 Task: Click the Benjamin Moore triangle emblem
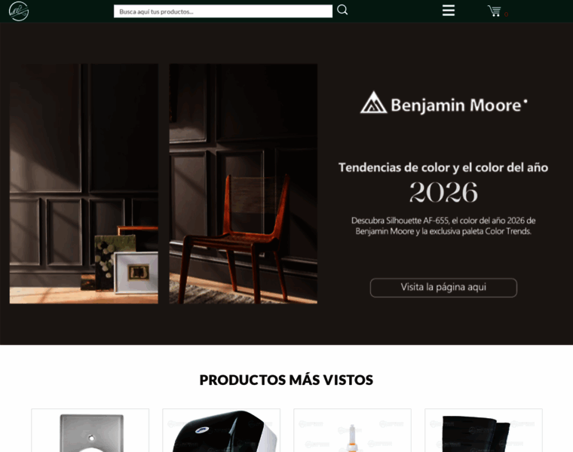[373, 102]
